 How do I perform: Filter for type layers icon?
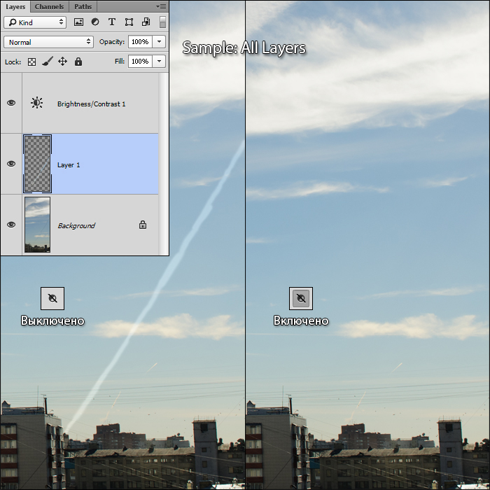pos(112,22)
